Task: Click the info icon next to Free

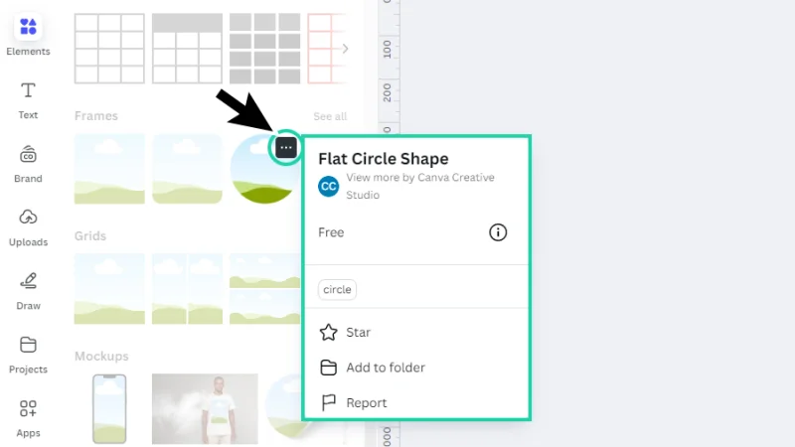Action: [498, 232]
